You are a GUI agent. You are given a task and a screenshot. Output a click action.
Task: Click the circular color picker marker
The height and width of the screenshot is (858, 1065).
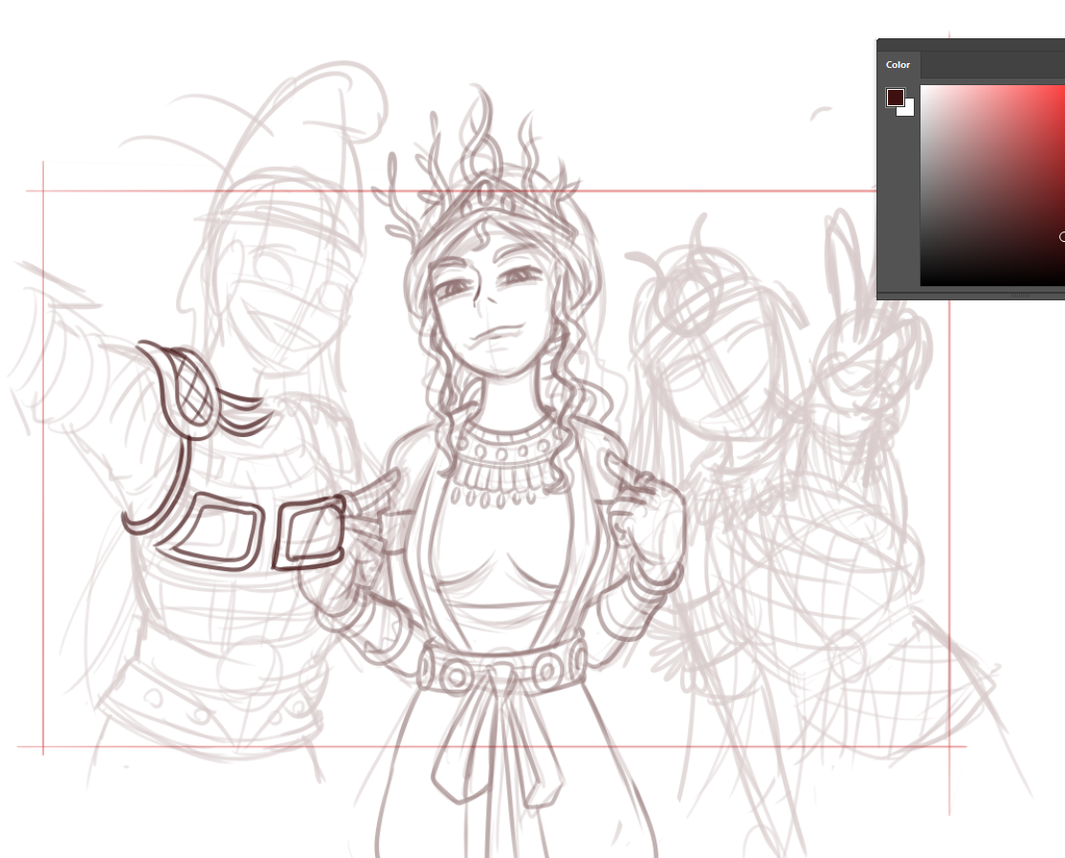point(1062,237)
